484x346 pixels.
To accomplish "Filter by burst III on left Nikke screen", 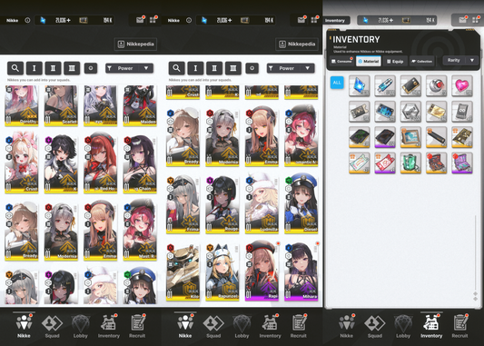I will (72, 68).
